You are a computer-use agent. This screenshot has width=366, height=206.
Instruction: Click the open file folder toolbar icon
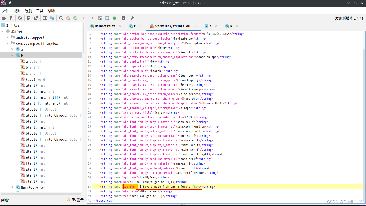(4, 18)
